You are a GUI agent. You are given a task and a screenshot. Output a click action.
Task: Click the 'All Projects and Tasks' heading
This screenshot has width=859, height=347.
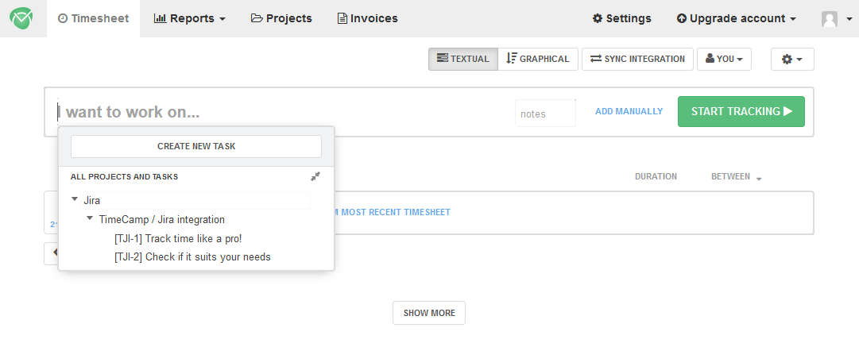(124, 177)
